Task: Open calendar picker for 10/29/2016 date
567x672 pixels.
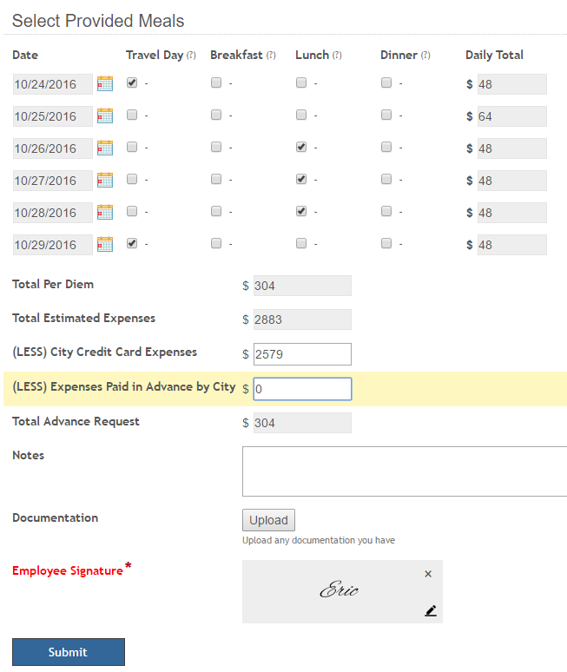Action: pyautogui.click(x=105, y=245)
